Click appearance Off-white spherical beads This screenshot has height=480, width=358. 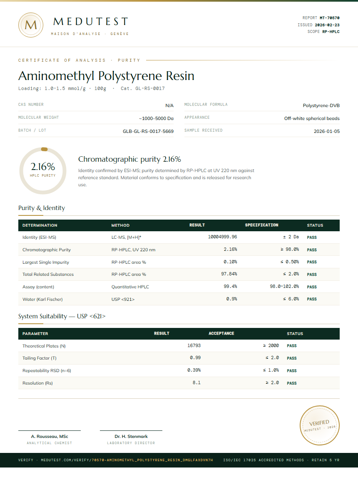[x=312, y=118]
